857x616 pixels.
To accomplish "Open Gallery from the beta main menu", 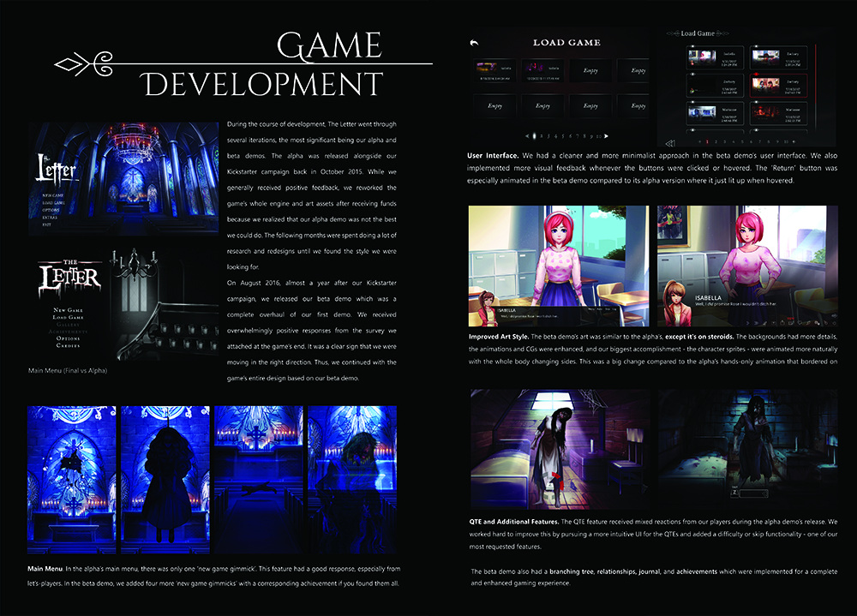I will point(69,326).
